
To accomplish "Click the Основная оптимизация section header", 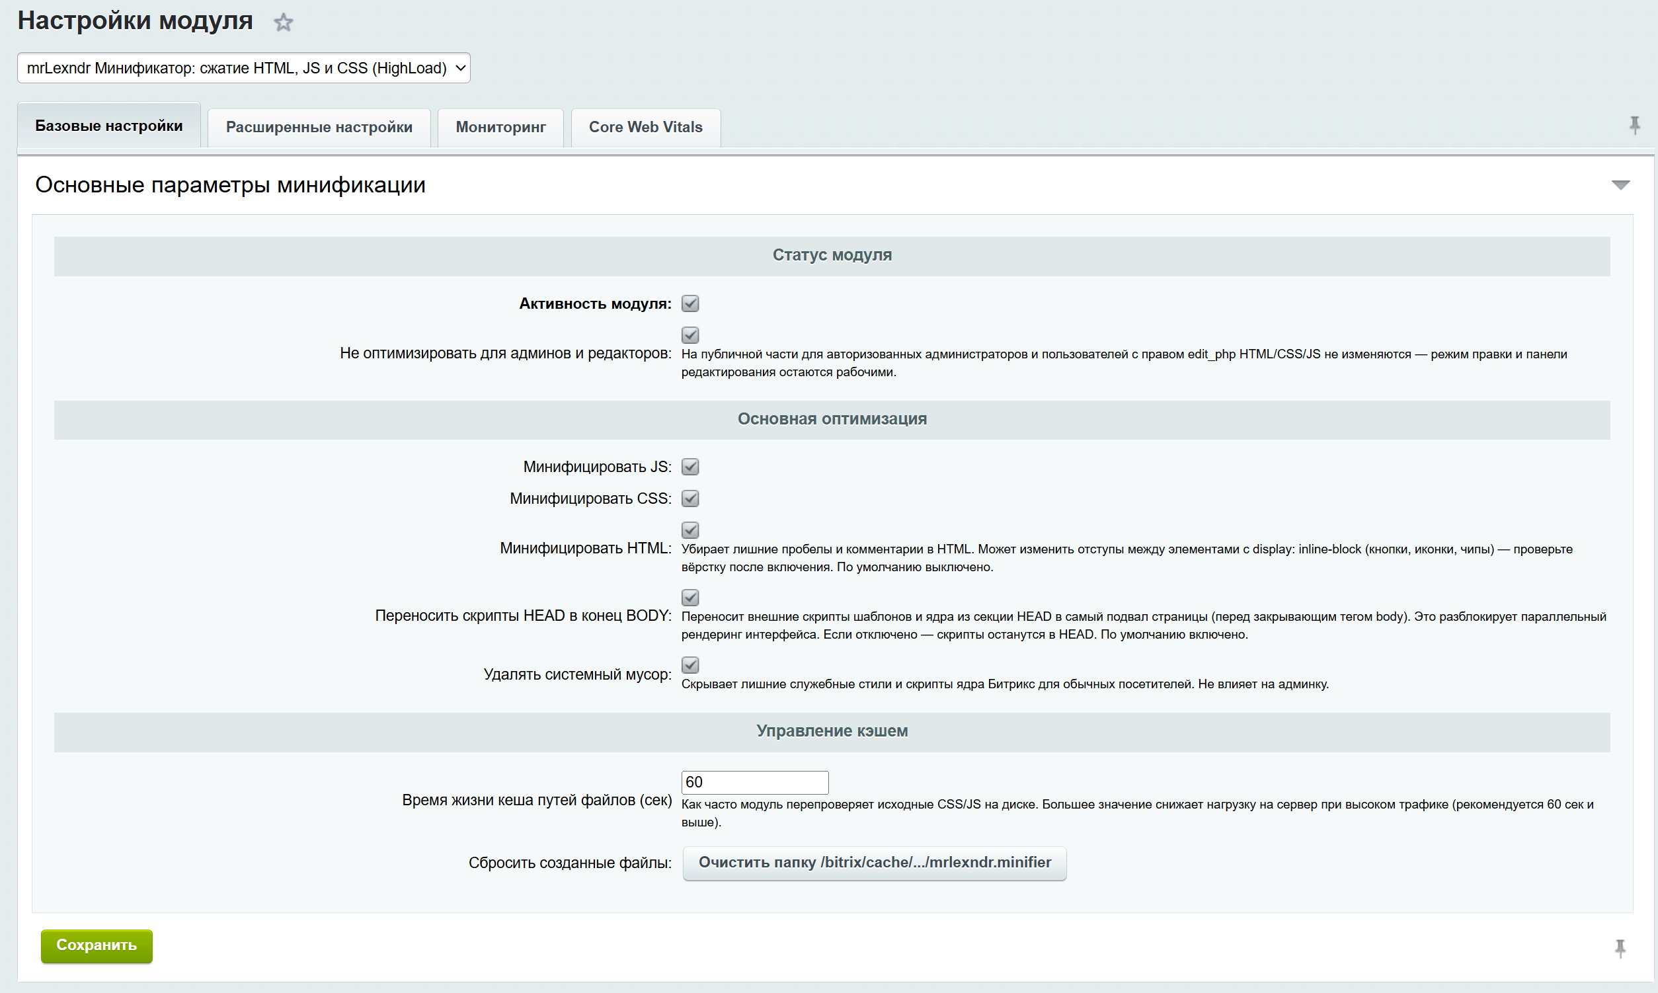I will [832, 420].
